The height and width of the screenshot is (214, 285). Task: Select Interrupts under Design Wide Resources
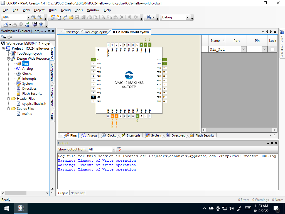[x=29, y=79]
